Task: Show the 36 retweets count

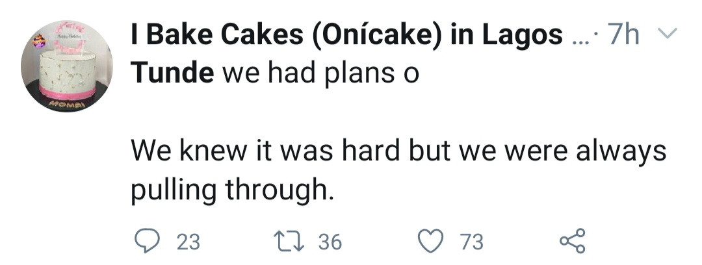Action: point(330,242)
